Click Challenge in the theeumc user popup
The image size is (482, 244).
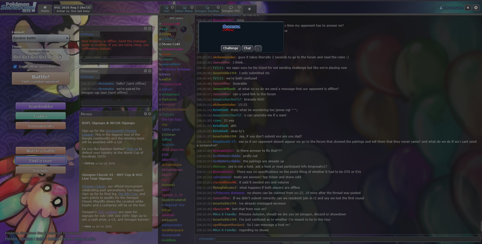[231, 48]
